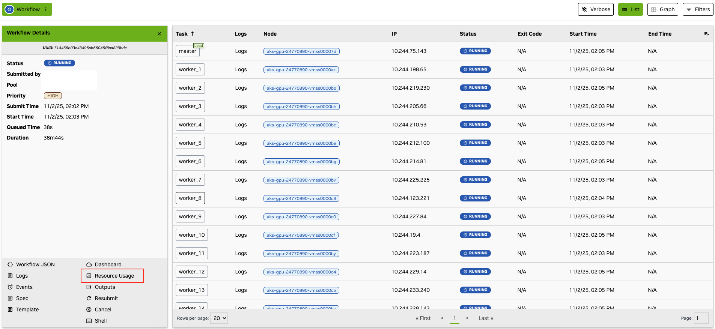
Task: Launch the Shell for this workflow
Action: point(101,321)
